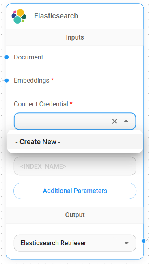Click the Elasticsearch logo icon
This screenshot has height=264, width=149.
coord(19,16)
